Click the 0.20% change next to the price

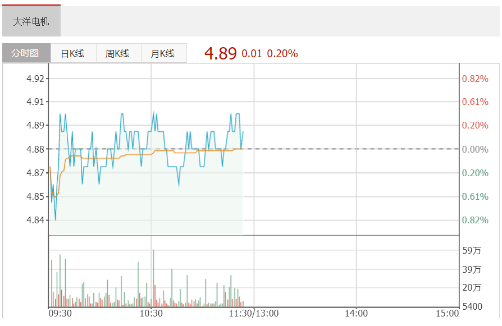(x=282, y=54)
